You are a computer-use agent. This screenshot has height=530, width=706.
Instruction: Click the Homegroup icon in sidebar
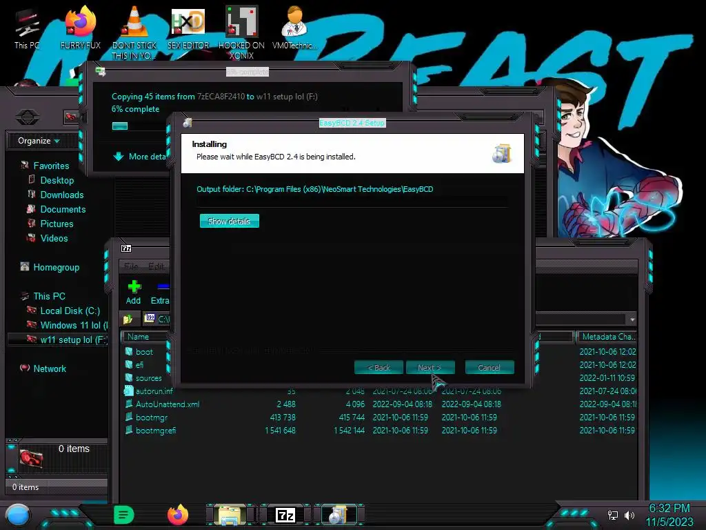[25, 266]
